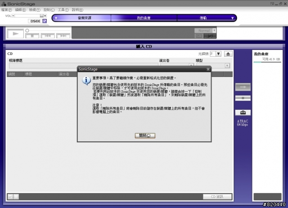
Task: Toggle the button right of repeat
Action: (x=210, y=36)
